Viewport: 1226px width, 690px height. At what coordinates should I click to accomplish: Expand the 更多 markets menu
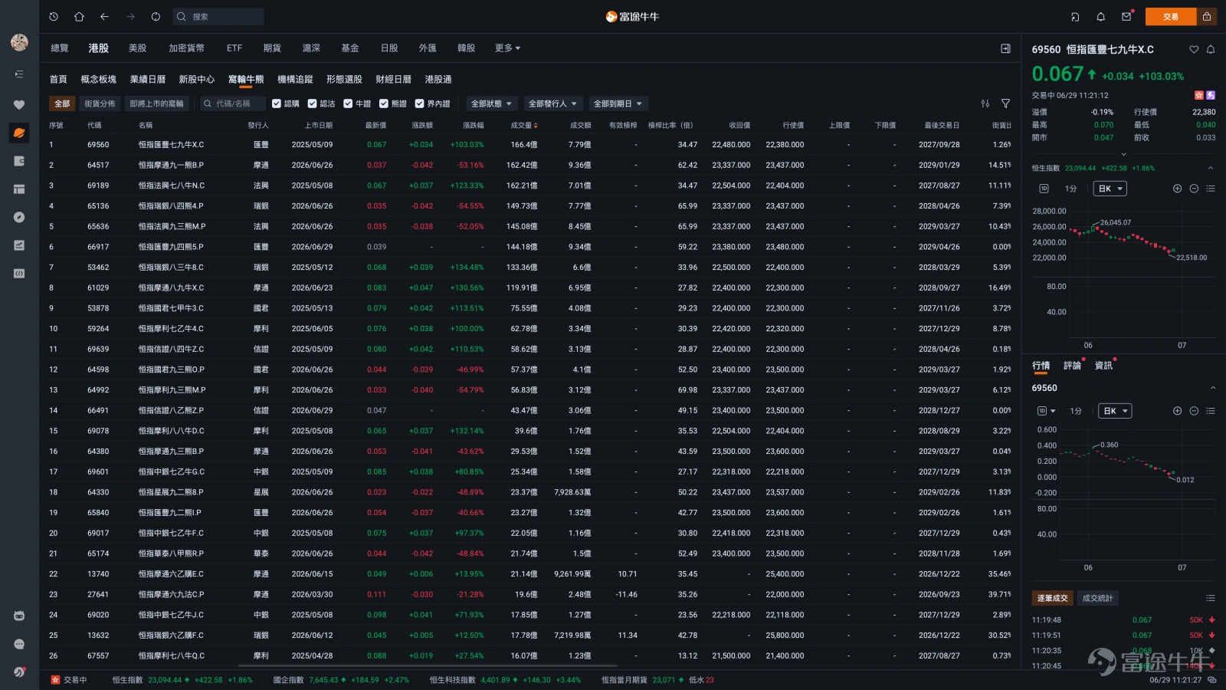coord(507,48)
